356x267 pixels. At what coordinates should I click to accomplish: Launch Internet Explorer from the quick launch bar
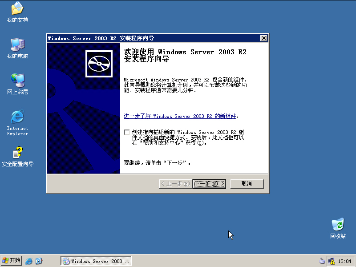pos(29,261)
